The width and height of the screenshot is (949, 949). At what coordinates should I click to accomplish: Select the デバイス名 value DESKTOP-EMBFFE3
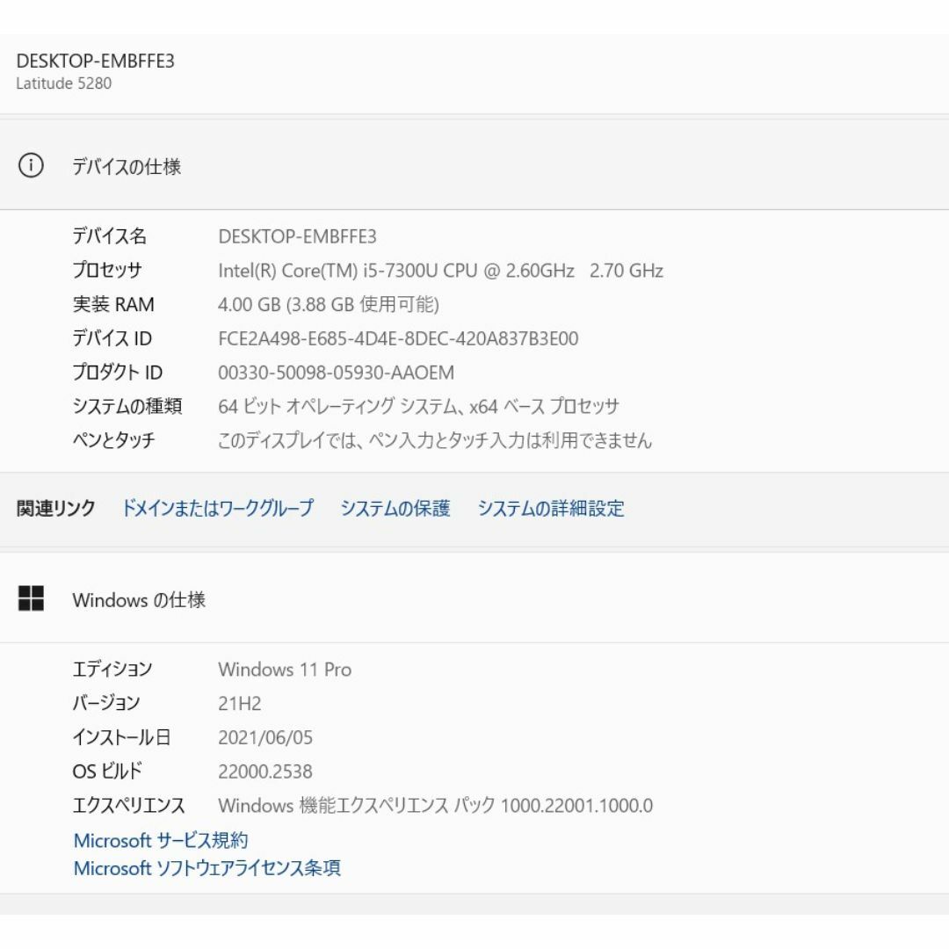tap(297, 236)
